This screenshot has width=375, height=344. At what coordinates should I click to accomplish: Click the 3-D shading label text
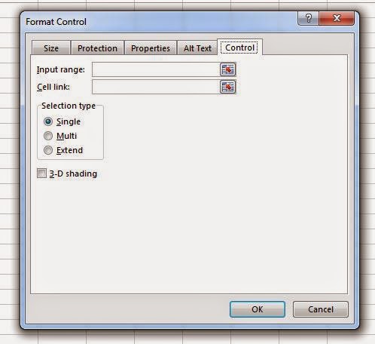pos(73,174)
